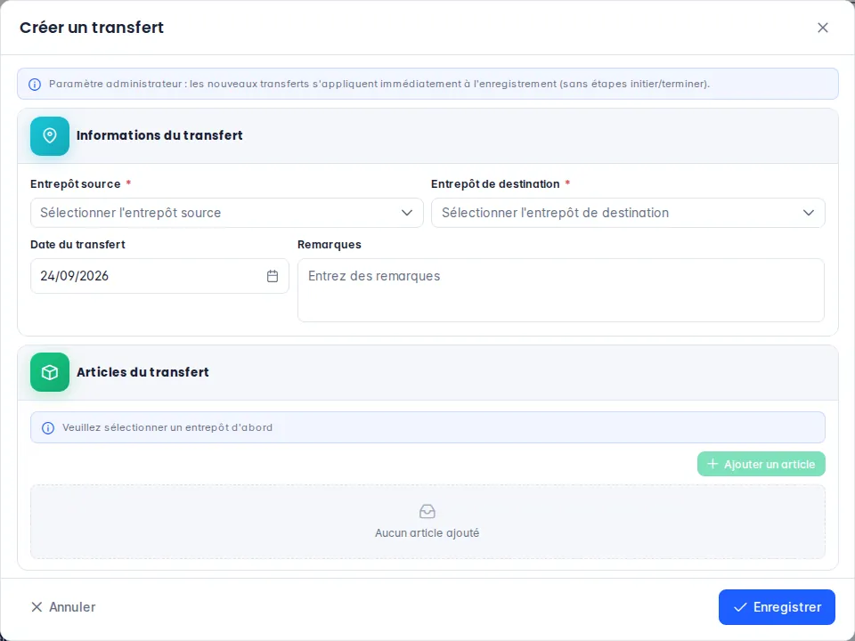Click the Remarques label
The width and height of the screenshot is (855, 641).
[x=330, y=245]
